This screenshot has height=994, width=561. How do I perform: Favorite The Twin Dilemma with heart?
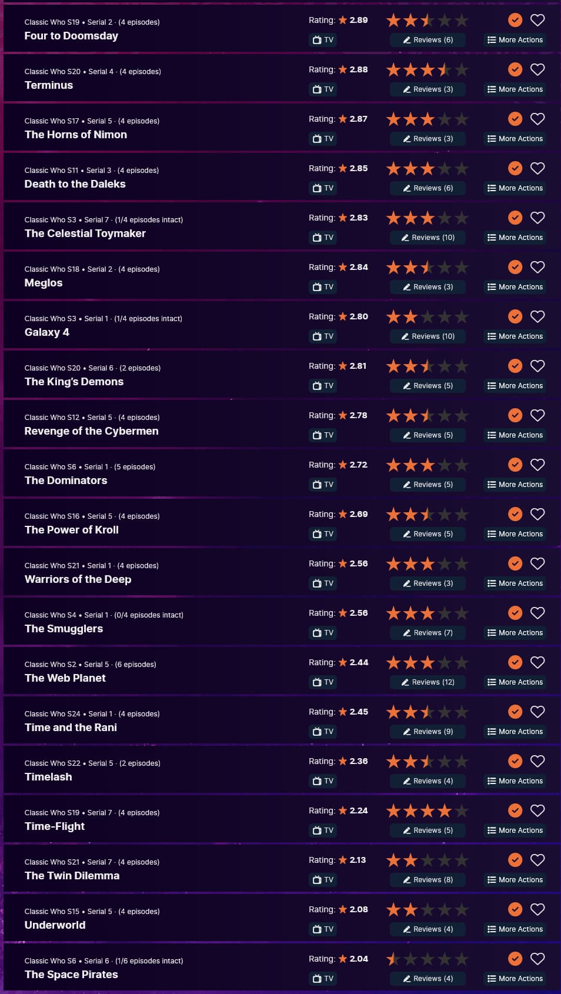(537, 860)
